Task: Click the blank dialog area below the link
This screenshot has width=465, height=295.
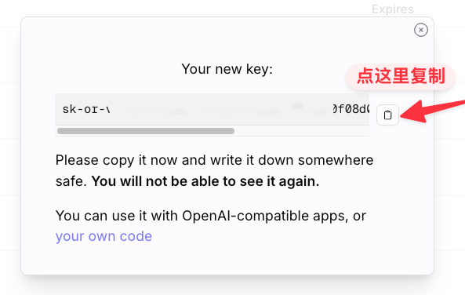Action: tap(227, 260)
